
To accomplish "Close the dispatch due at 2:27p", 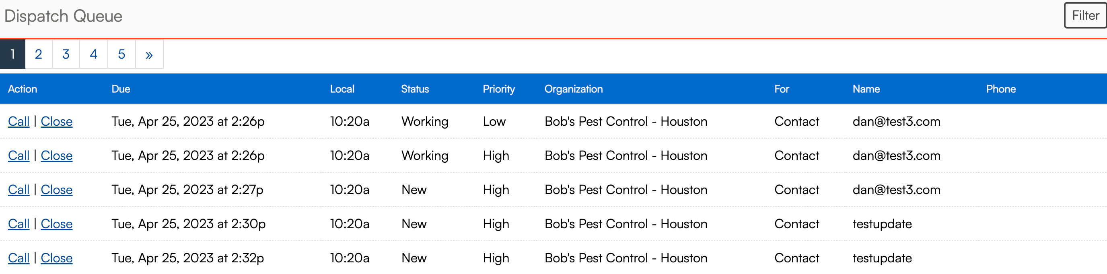I will pos(56,190).
